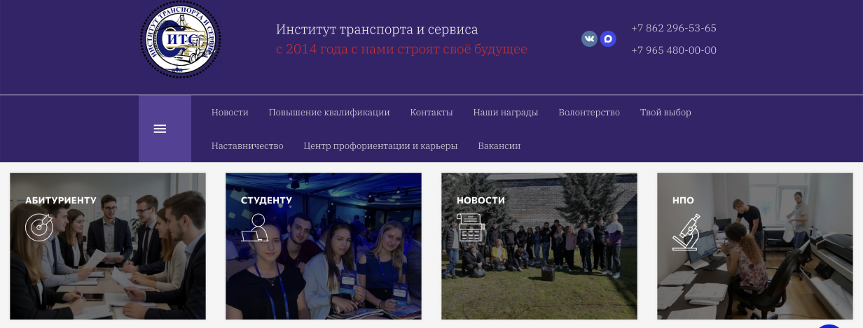This screenshot has height=328, width=863.
Task: Click the institute round logo emblem
Action: pos(180,38)
